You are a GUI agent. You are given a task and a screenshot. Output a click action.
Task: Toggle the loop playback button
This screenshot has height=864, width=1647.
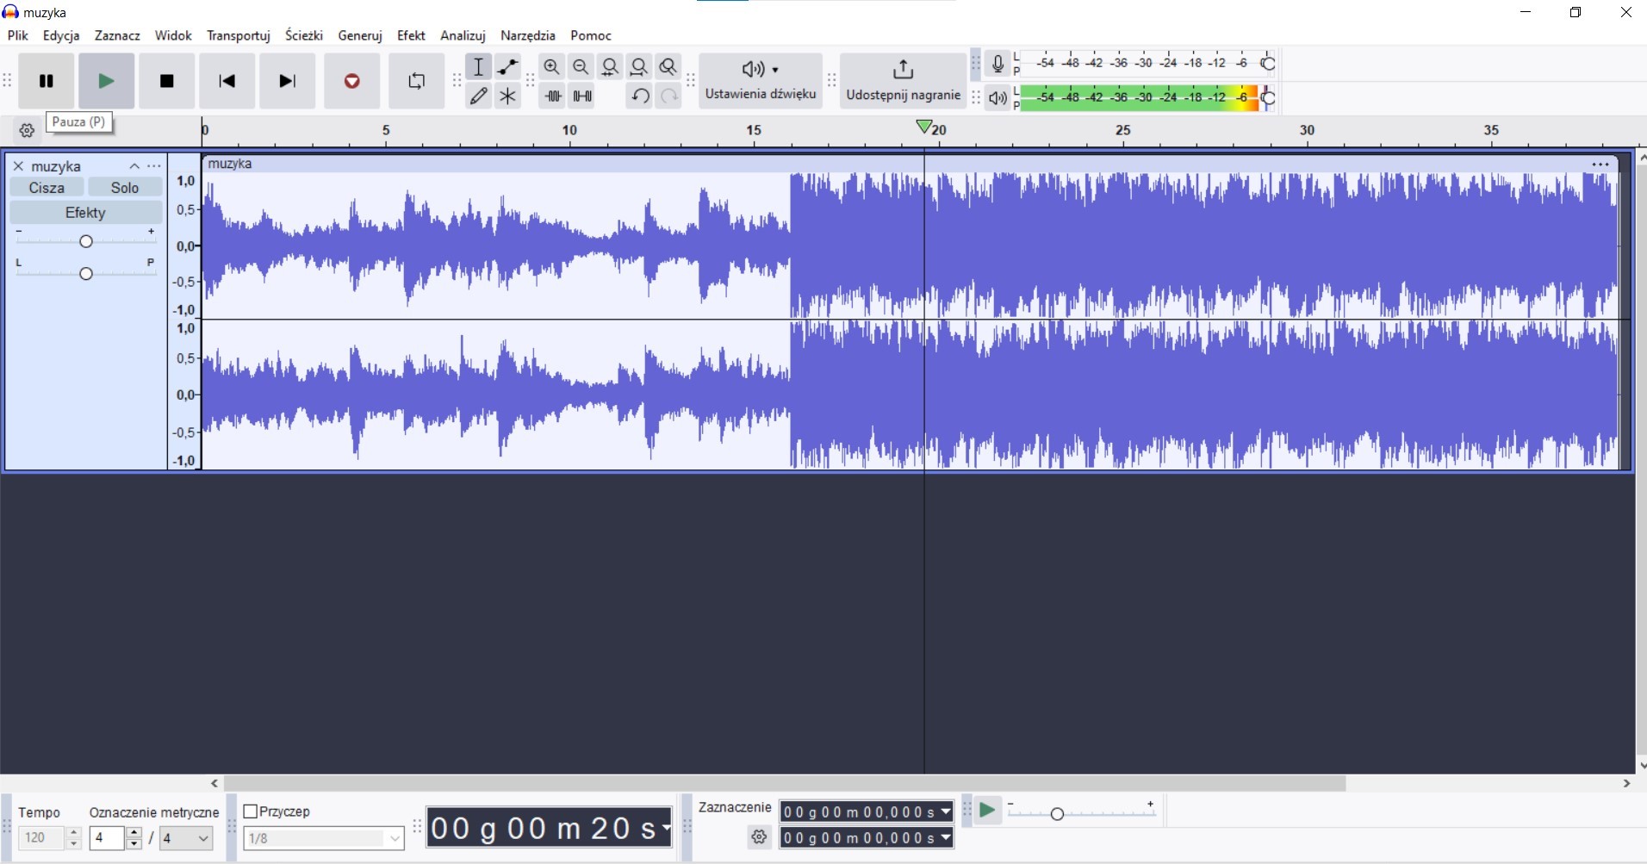tap(416, 81)
